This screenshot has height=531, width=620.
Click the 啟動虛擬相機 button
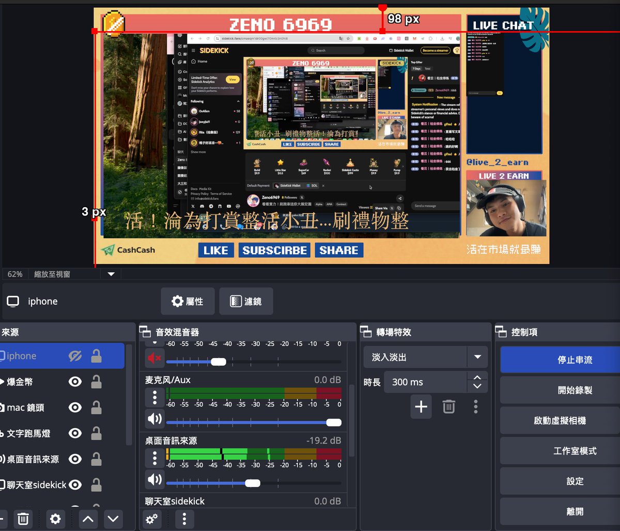click(x=560, y=420)
